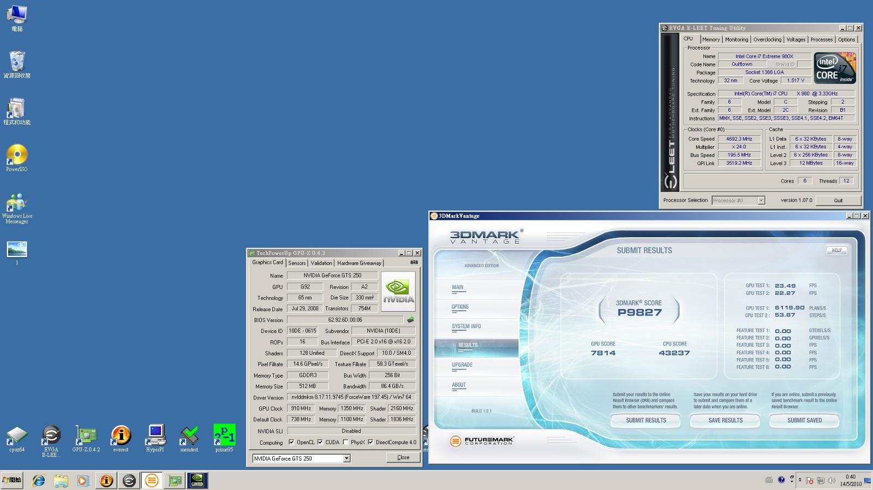873x490 pixels.
Task: Launch the PowerISO desktop shortcut
Action: coord(17,158)
